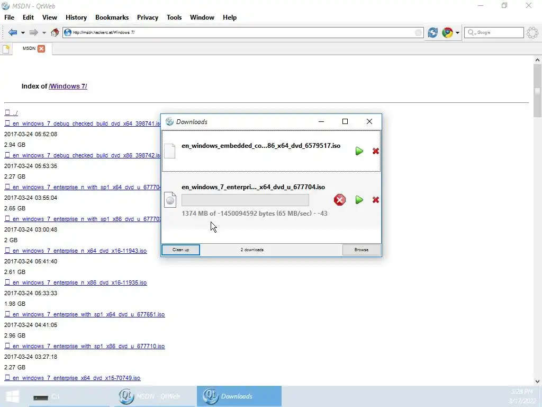
Task: Click the download progress bar
Action: click(245, 200)
